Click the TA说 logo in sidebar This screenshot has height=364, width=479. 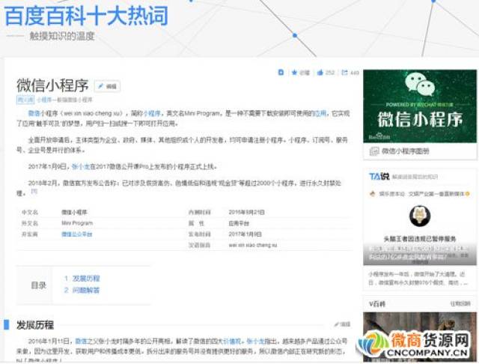click(379, 176)
